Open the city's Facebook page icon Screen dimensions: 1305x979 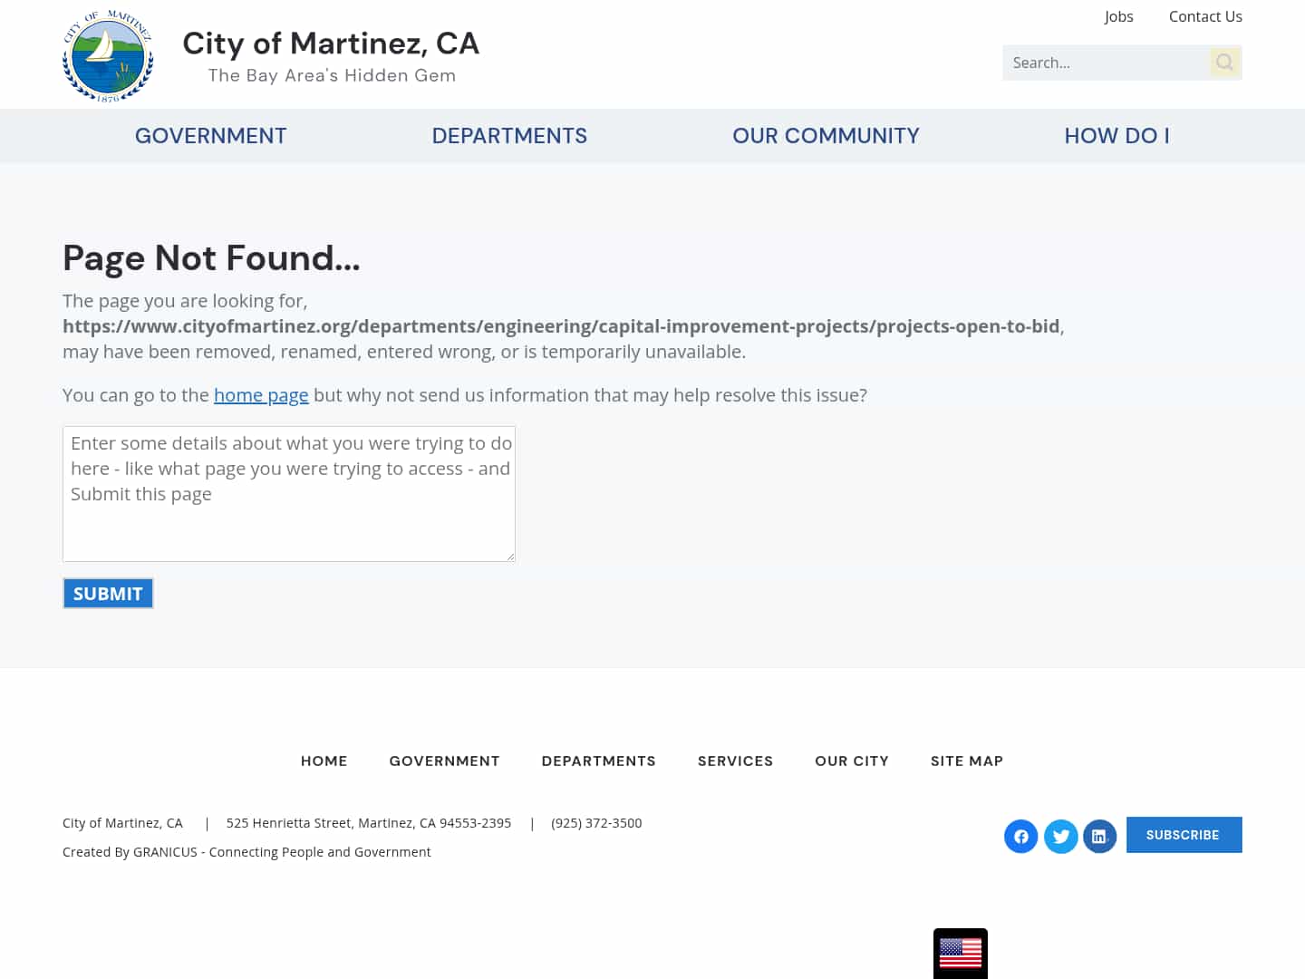click(1020, 836)
